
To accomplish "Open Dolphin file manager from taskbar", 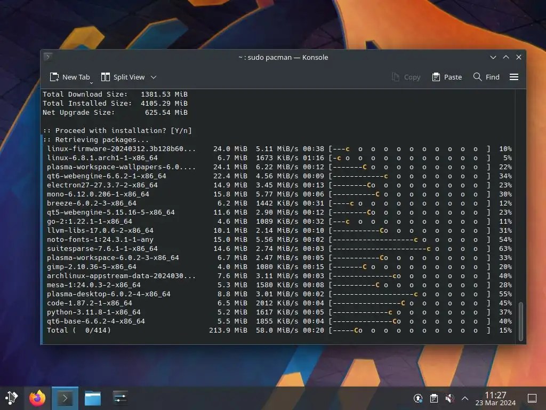I will pyautogui.click(x=93, y=398).
